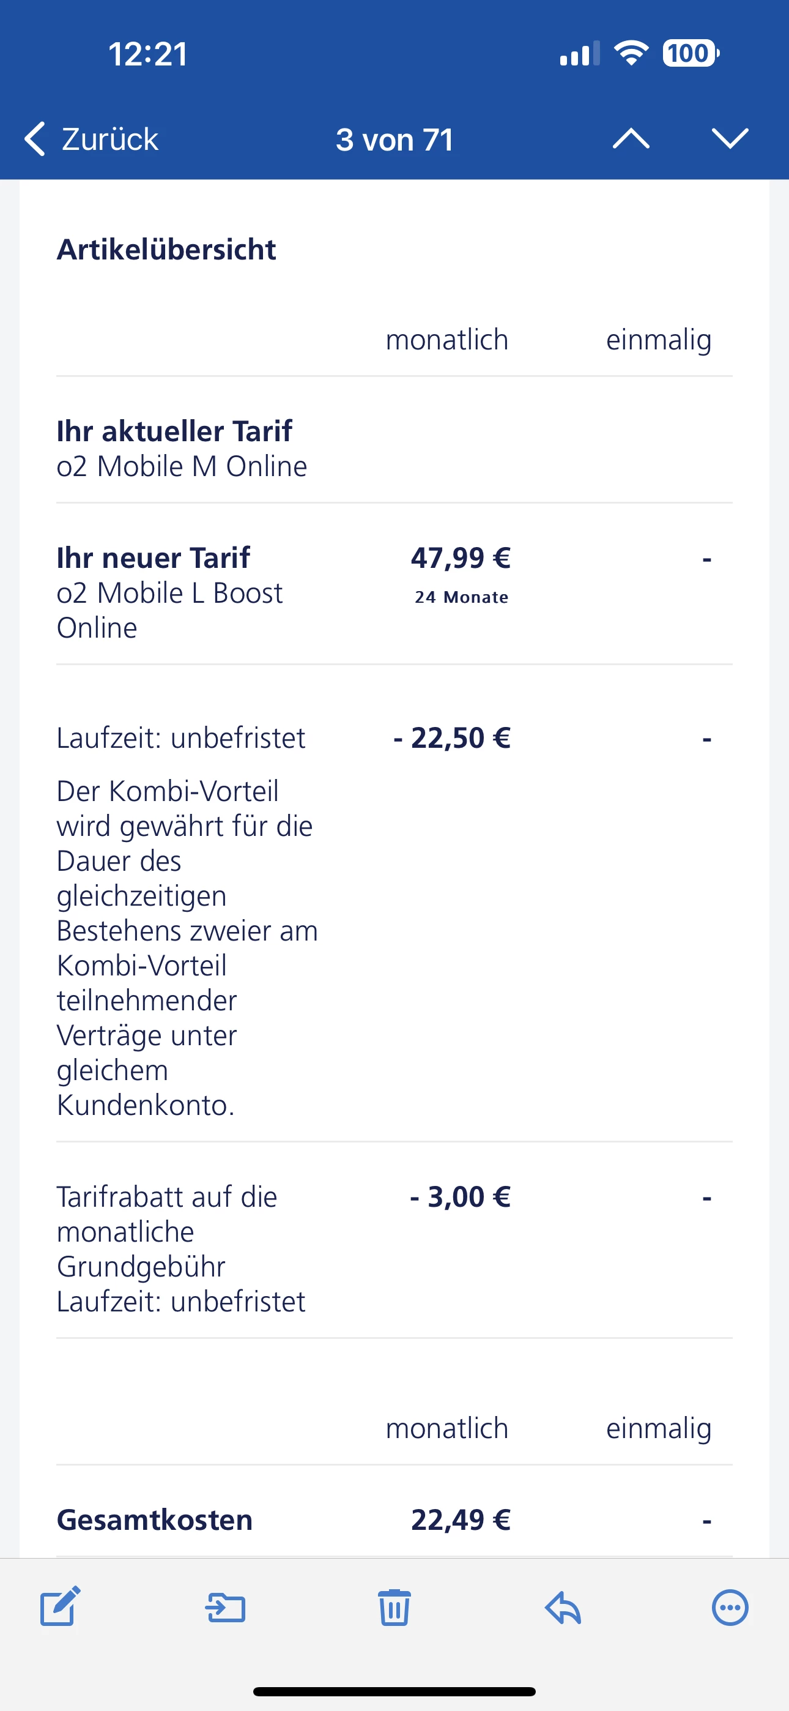Viewport: 789px width, 1711px height.
Task: Move this email to a folder
Action: point(226,1608)
